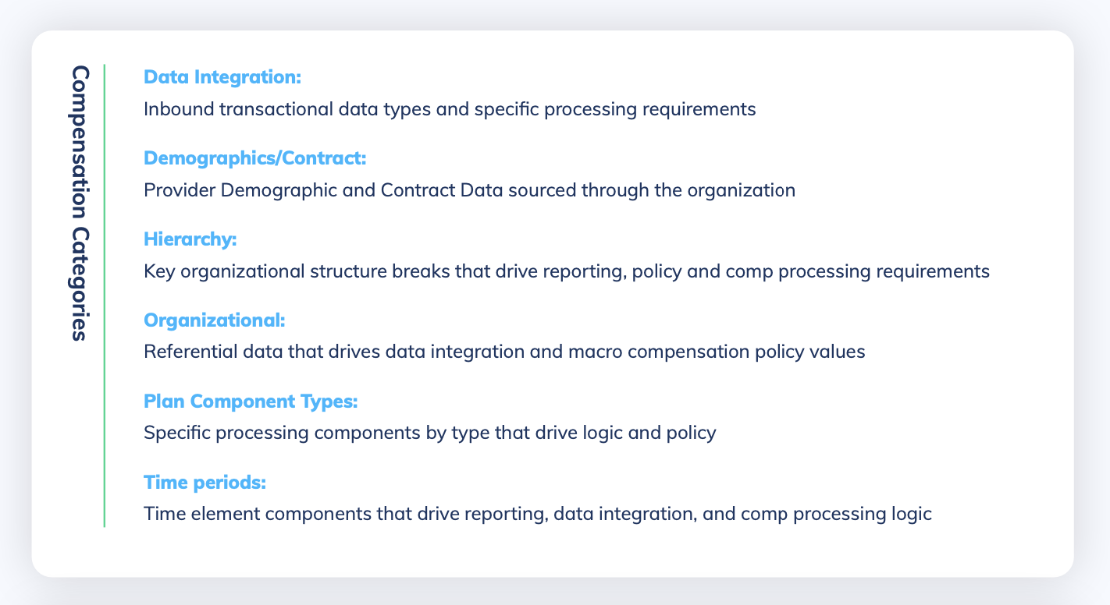Select the Referential data description line

504,352
